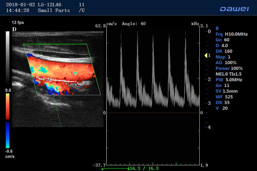Click the 16.3 / 16.3 time readout
The width and height of the screenshot is (257, 171).
pyautogui.click(x=144, y=168)
